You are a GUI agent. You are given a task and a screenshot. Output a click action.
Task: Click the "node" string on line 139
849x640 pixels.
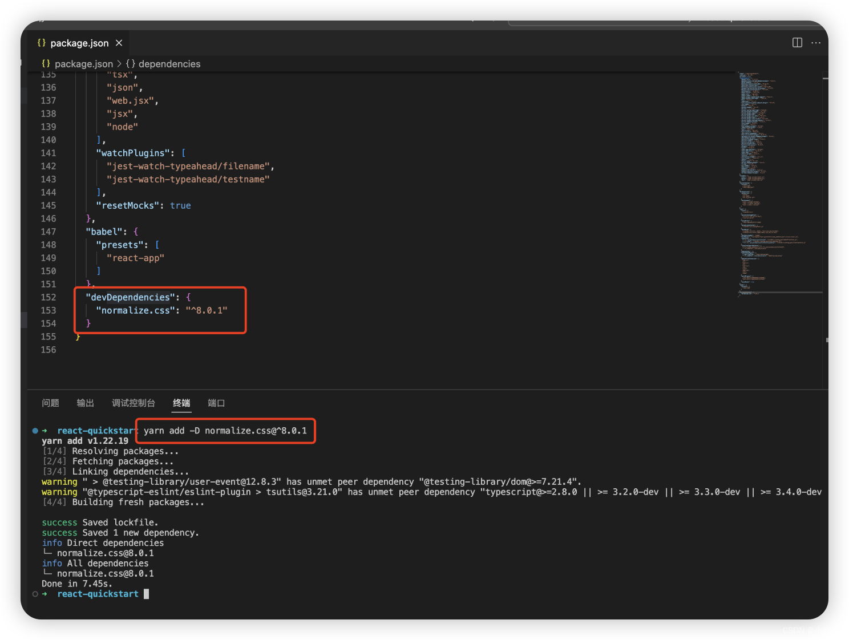pyautogui.click(x=122, y=127)
